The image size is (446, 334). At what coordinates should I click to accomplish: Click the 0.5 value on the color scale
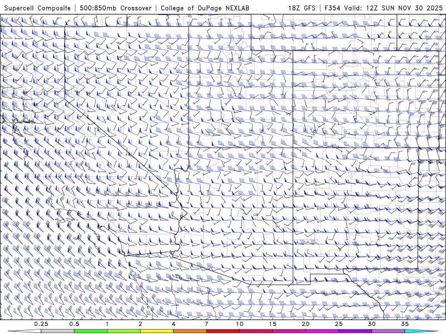click(74, 324)
